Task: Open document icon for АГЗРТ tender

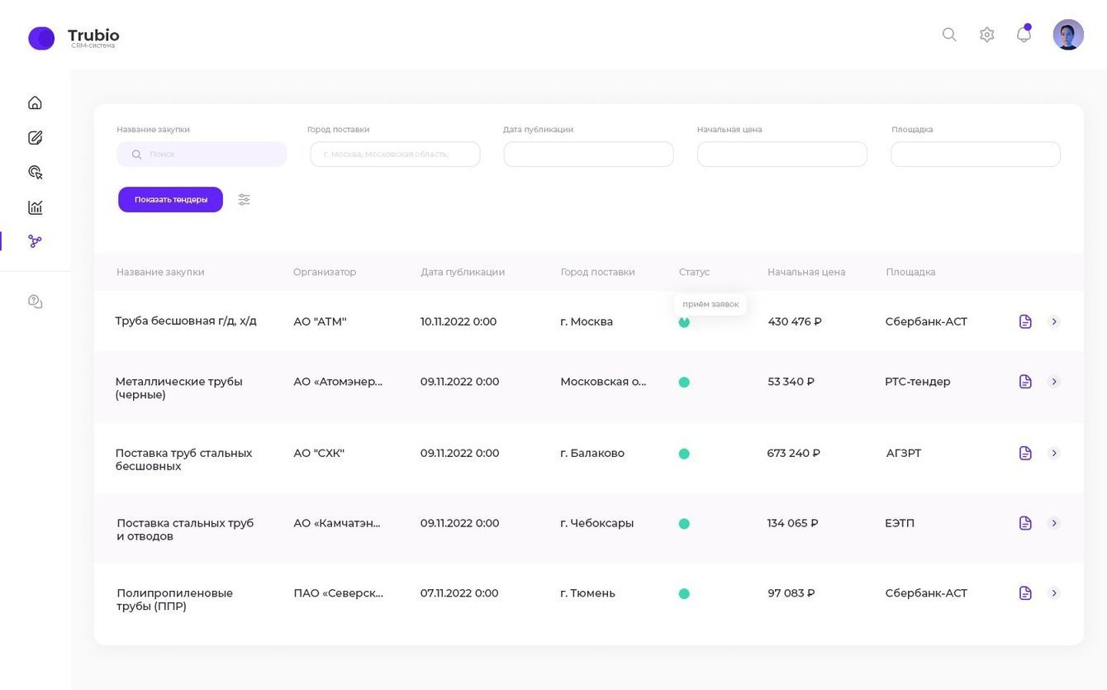Action: click(1025, 453)
